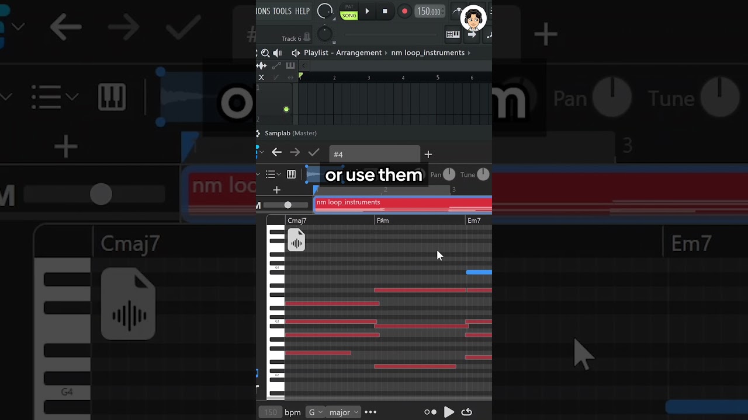Switch transport to SONG mode
The image size is (748, 420).
pyautogui.click(x=349, y=16)
